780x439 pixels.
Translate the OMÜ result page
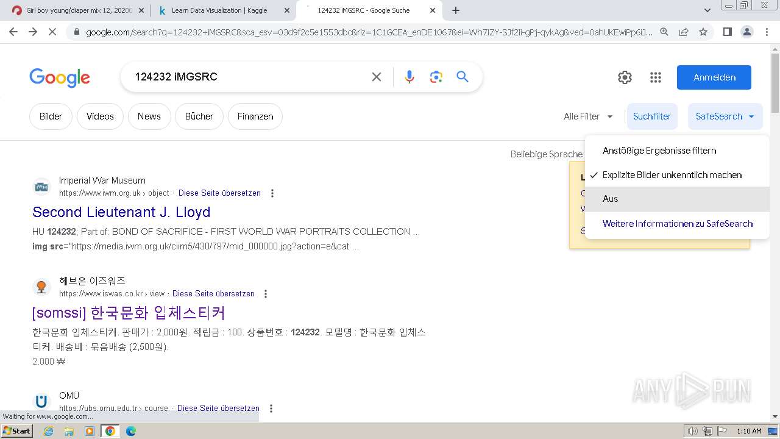coord(218,409)
